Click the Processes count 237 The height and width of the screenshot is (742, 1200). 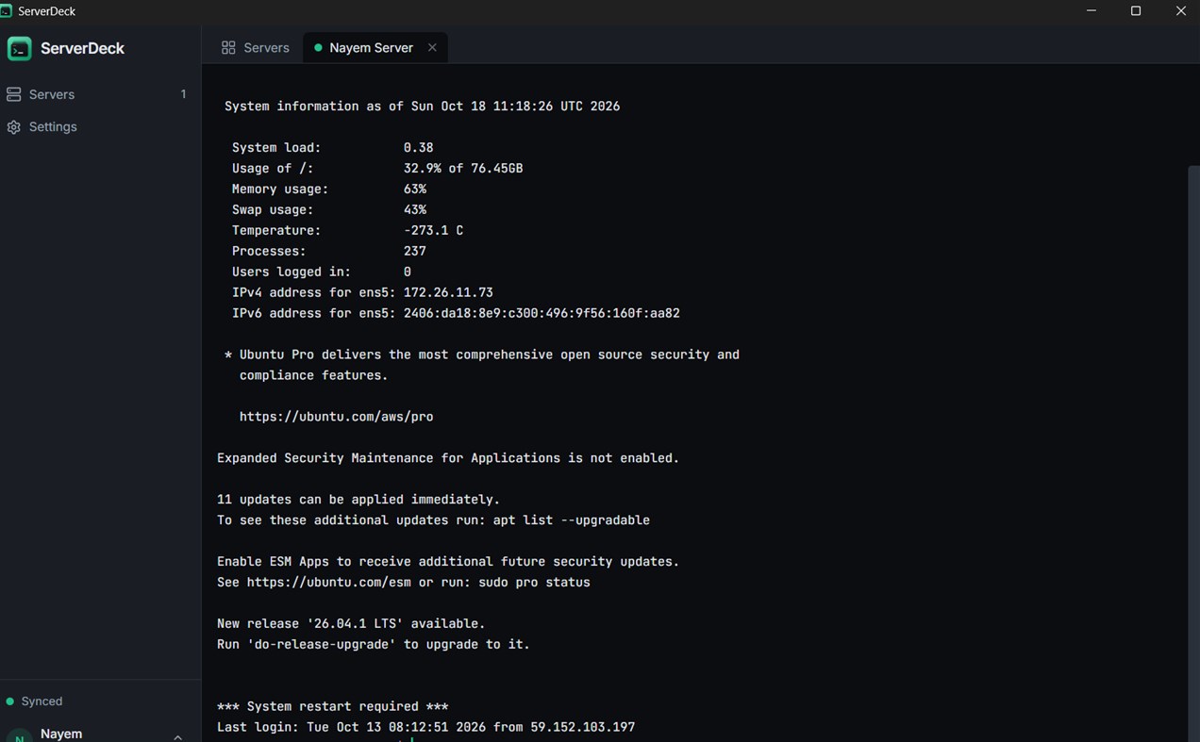(415, 251)
